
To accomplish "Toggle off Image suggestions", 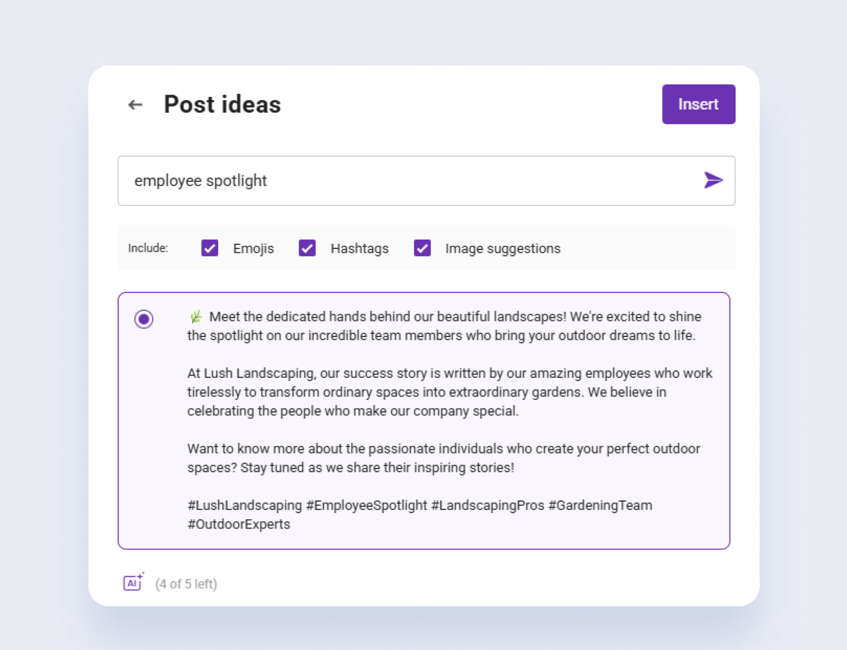I will point(422,248).
